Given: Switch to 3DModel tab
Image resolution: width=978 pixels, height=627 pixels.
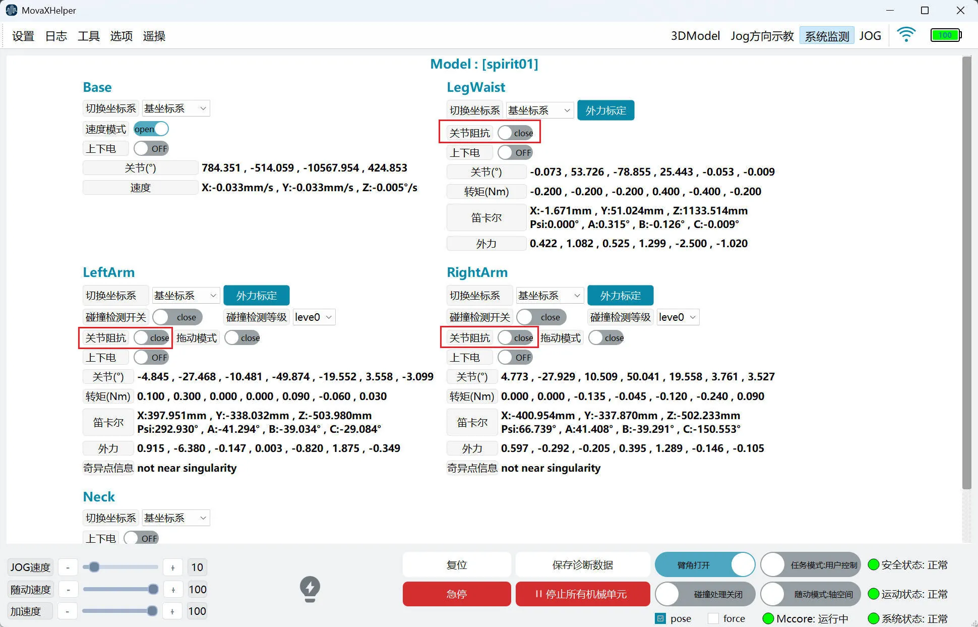Looking at the screenshot, I should 695,36.
